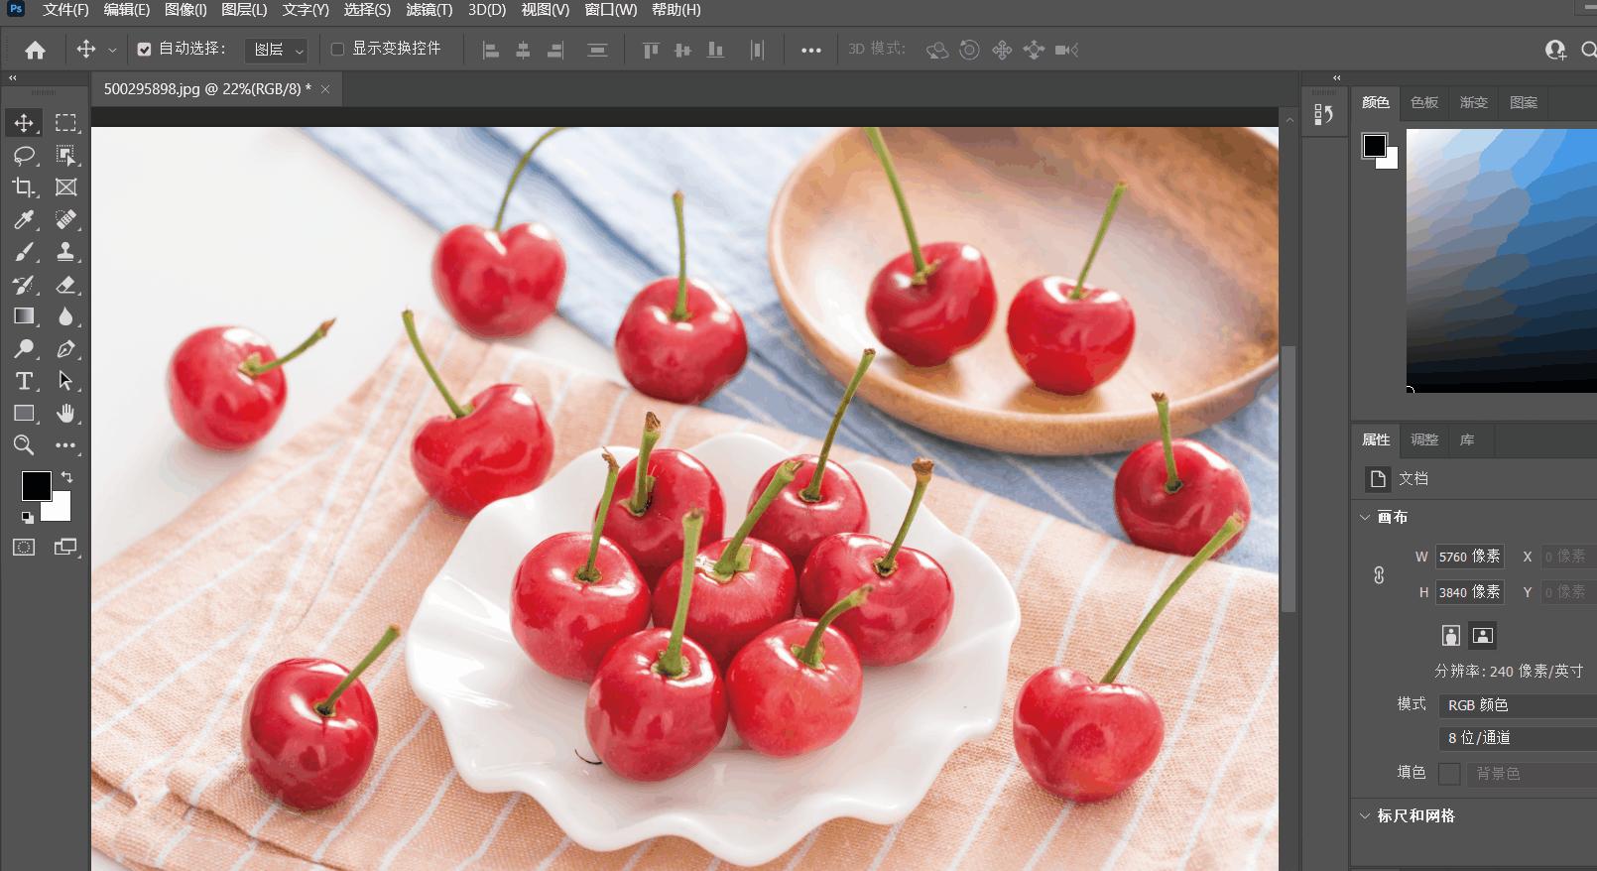Select the Horizontal Type tool

[24, 381]
